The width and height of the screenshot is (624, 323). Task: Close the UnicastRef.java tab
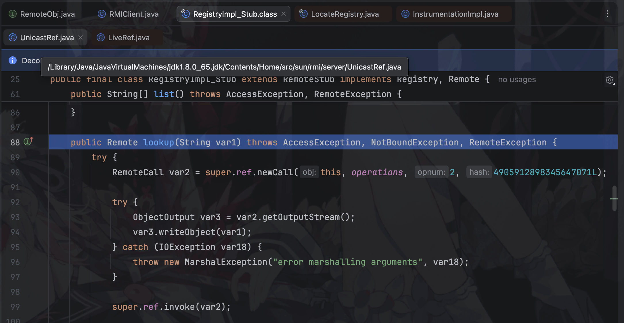click(x=81, y=37)
